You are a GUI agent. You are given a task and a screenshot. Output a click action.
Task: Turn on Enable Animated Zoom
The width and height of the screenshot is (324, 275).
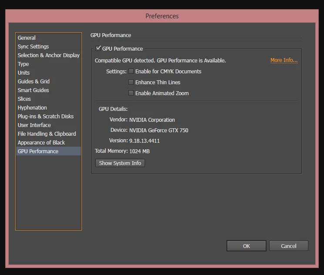click(131, 93)
